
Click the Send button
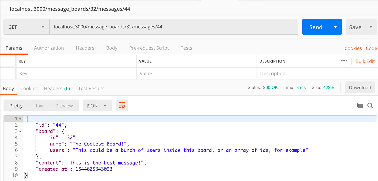point(316,27)
